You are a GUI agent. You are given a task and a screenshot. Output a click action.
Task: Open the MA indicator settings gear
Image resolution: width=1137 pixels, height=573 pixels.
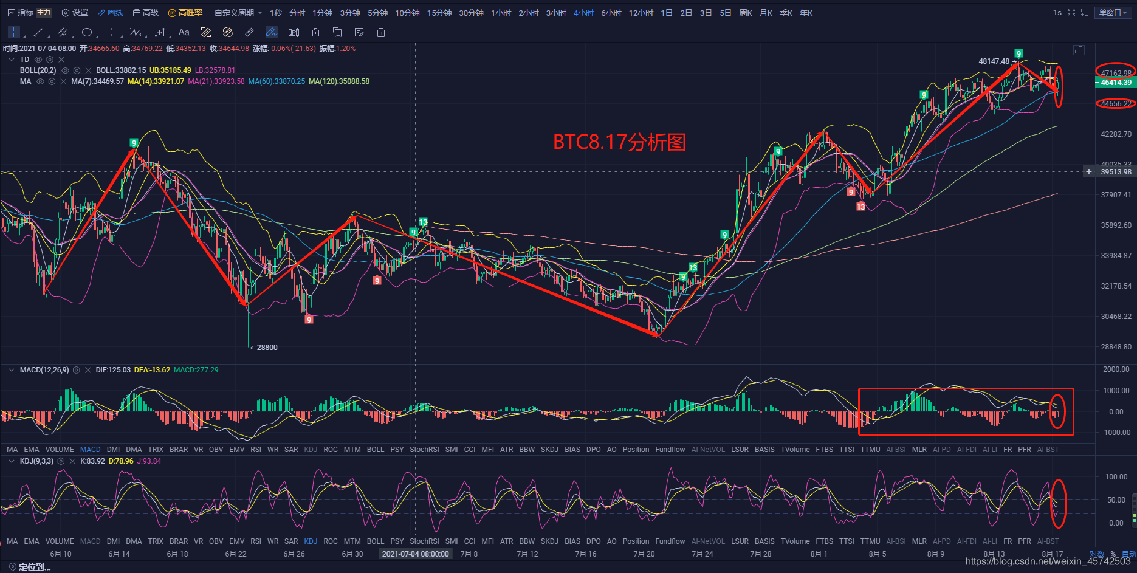click(52, 81)
